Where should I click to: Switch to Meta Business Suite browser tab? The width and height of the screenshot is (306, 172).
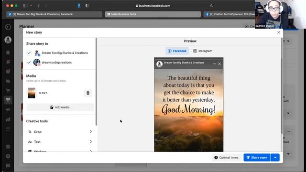(153, 14)
